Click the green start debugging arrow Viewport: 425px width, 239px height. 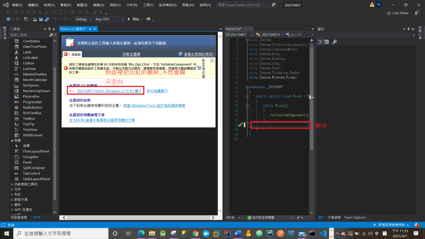[x=129, y=19]
